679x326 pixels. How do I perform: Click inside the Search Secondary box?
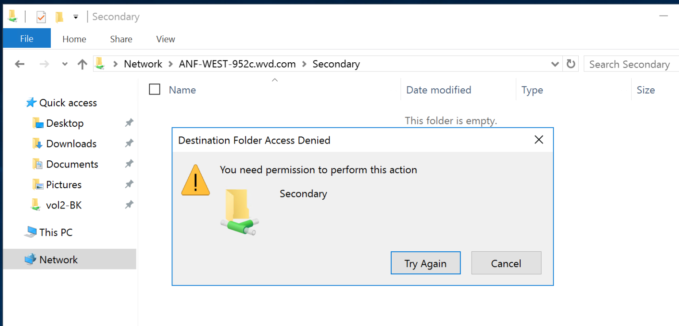click(630, 64)
